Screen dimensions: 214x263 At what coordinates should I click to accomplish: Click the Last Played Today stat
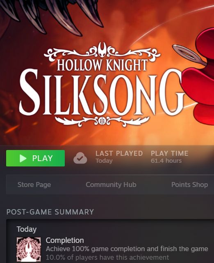coord(119,157)
